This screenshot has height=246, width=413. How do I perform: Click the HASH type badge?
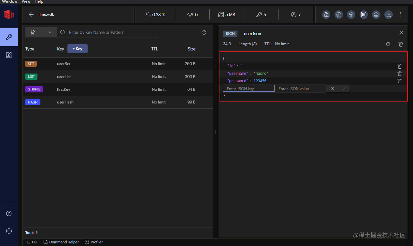tap(33, 102)
